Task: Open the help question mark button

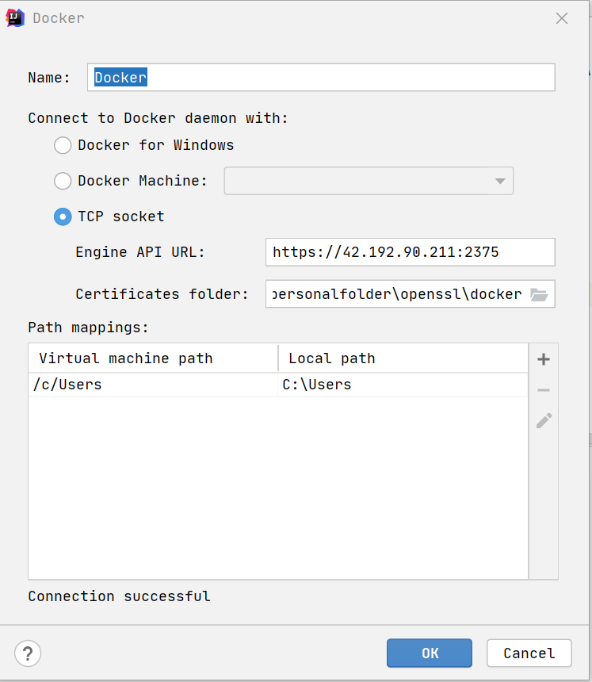Action: [28, 653]
